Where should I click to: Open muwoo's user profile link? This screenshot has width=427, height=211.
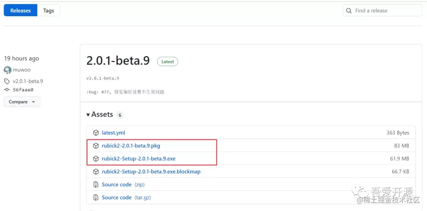pos(22,70)
